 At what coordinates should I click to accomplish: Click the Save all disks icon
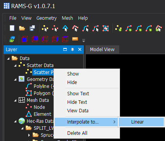(32, 28)
